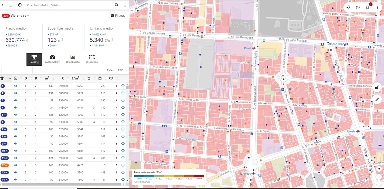This screenshot has width=384, height=189.
Task: Switch to the Distribución tab
Action: pos(73,59)
